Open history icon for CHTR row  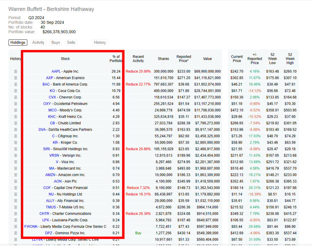tap(16, 214)
